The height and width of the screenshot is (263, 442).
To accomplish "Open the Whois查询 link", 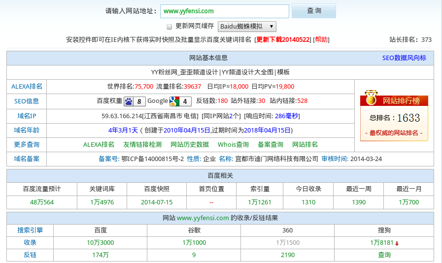I will (233, 145).
